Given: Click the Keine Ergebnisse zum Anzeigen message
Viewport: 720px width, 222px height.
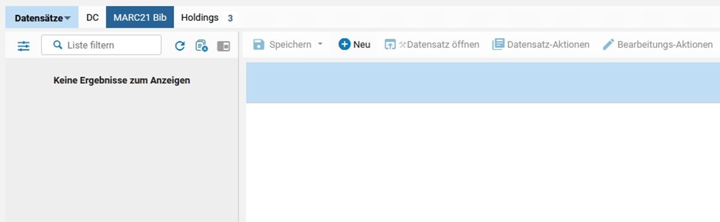Looking at the screenshot, I should pos(122,80).
